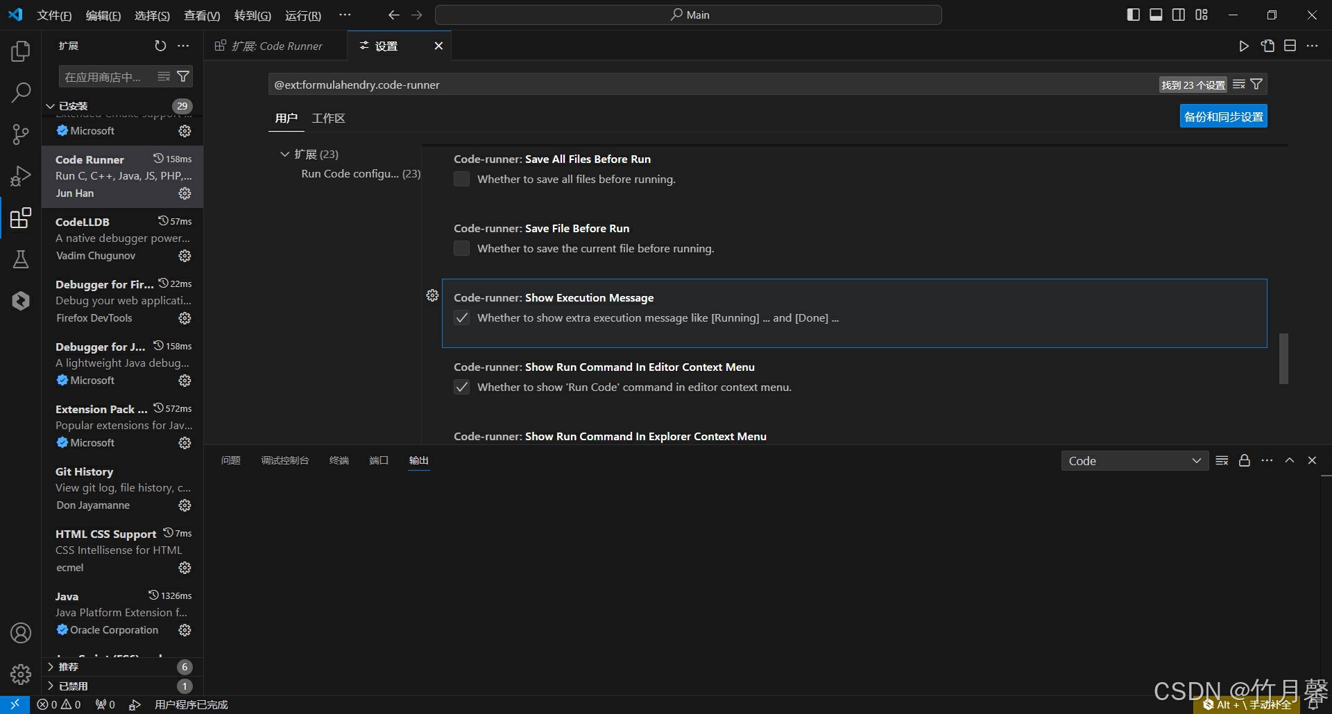The image size is (1332, 714).
Task: Uncheck Show Run Command In Editor Context Menu
Action: [461, 388]
